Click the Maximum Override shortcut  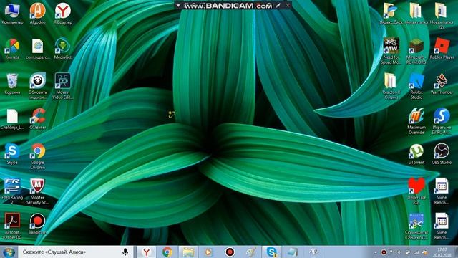416,121
